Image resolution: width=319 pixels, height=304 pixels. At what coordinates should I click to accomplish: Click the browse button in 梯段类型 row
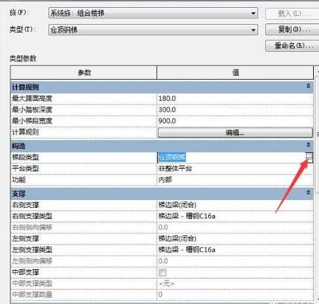[x=309, y=158]
